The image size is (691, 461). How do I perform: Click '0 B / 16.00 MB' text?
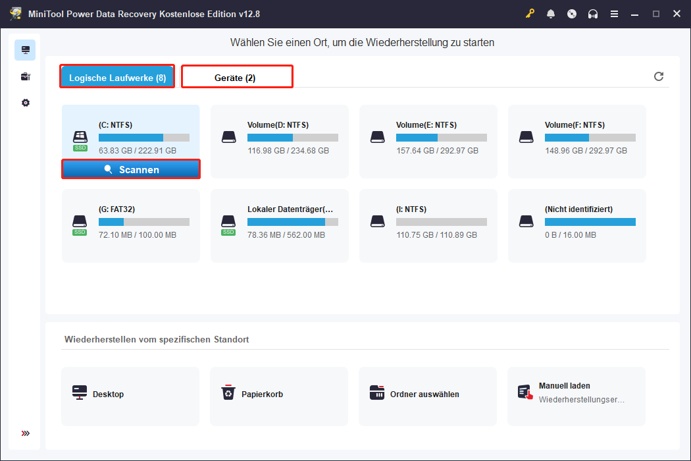571,234
